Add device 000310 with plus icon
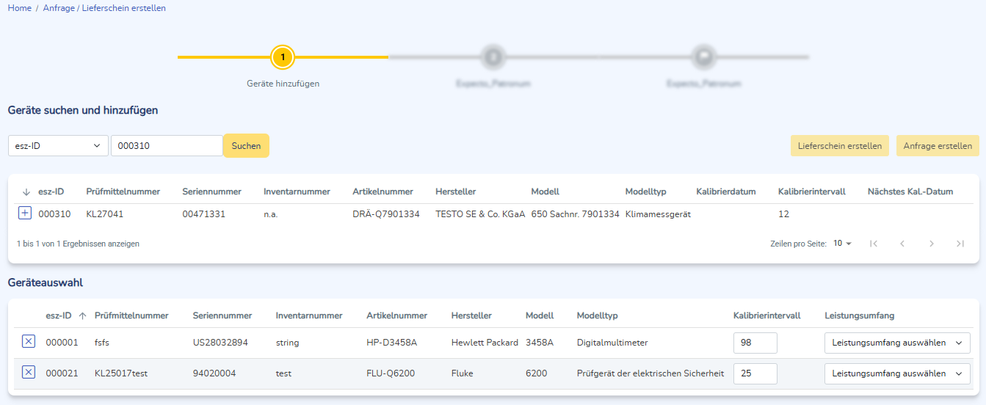The image size is (986, 405). [24, 214]
